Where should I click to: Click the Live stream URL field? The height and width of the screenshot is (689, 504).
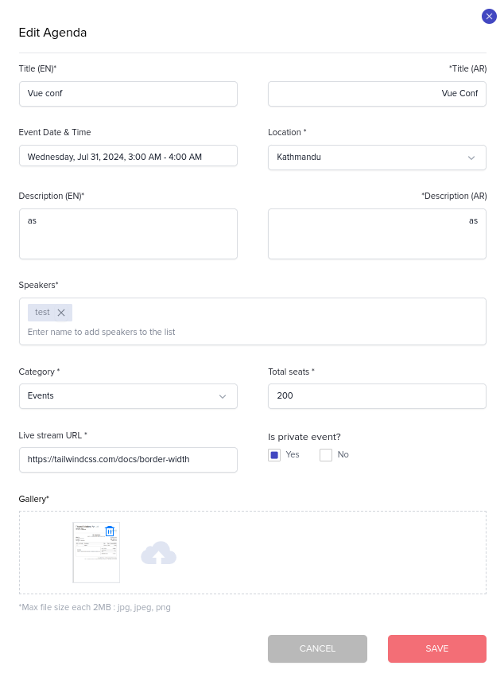128,460
